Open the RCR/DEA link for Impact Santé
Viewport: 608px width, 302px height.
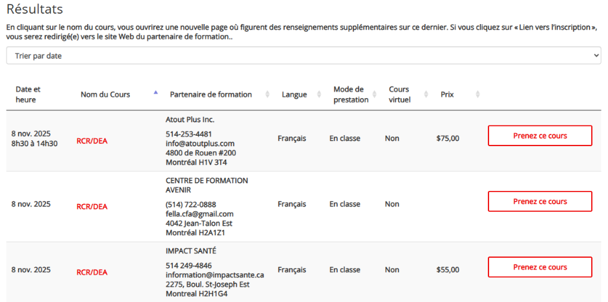(92, 272)
